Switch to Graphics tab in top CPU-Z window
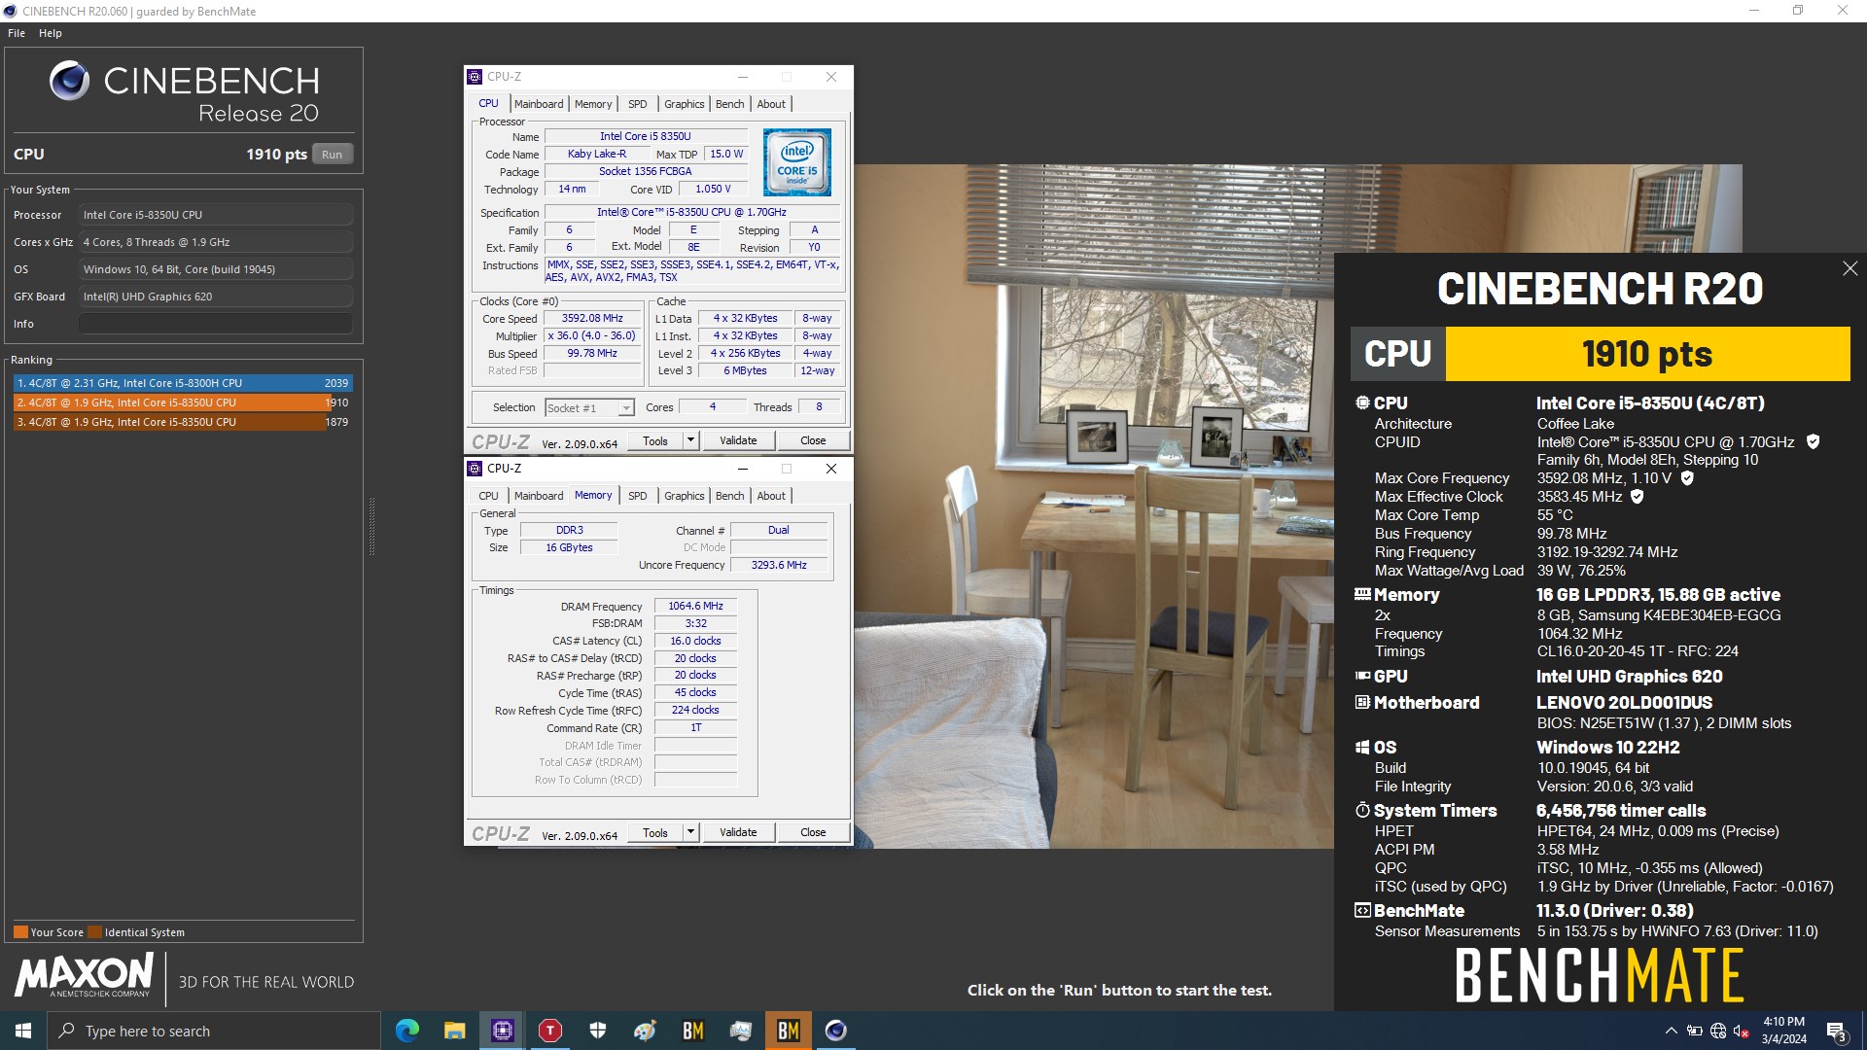The image size is (1867, 1050). [685, 104]
